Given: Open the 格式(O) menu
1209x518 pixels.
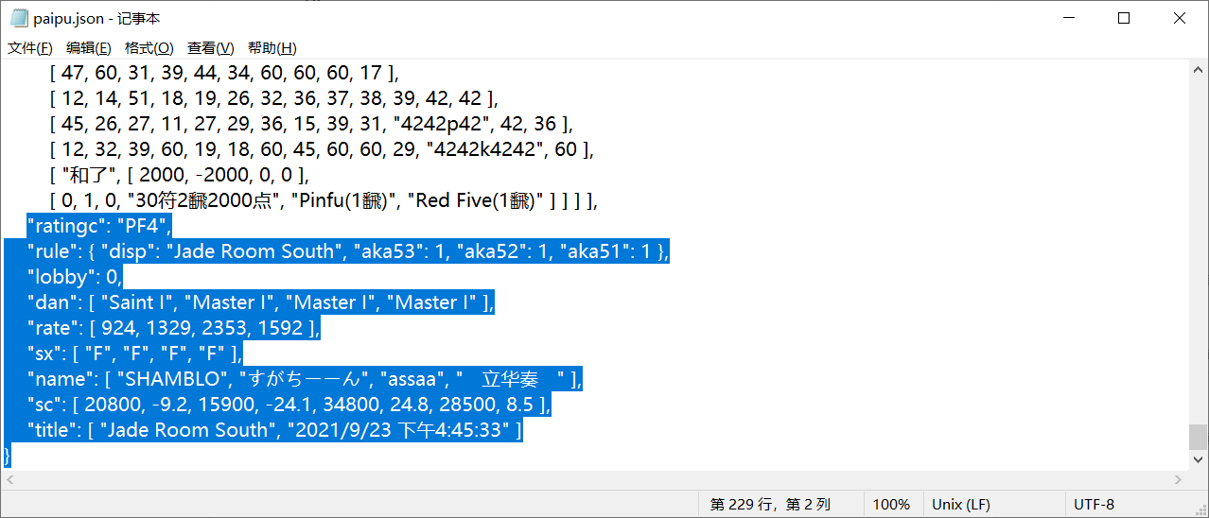Looking at the screenshot, I should [149, 48].
